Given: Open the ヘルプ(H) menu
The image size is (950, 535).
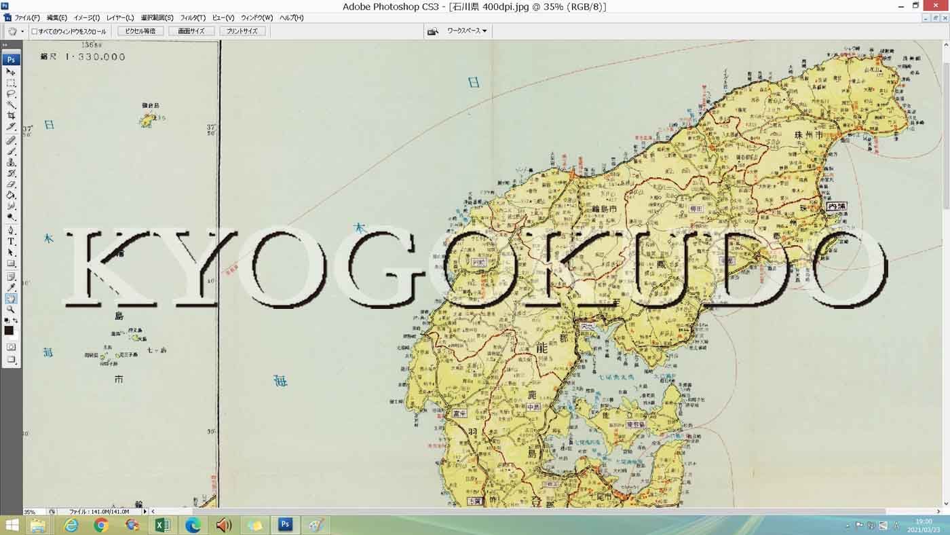Looking at the screenshot, I should pos(292,18).
